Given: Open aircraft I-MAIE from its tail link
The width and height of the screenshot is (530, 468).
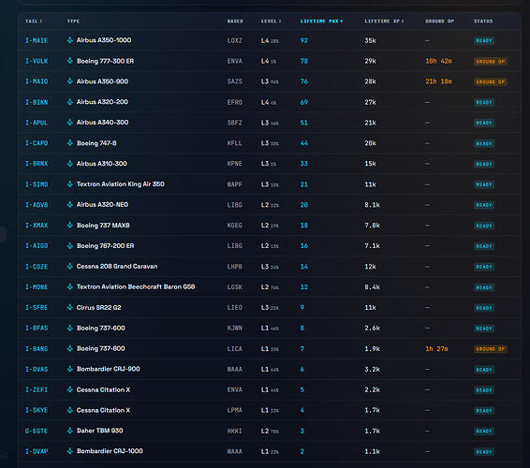Looking at the screenshot, I should pos(37,40).
